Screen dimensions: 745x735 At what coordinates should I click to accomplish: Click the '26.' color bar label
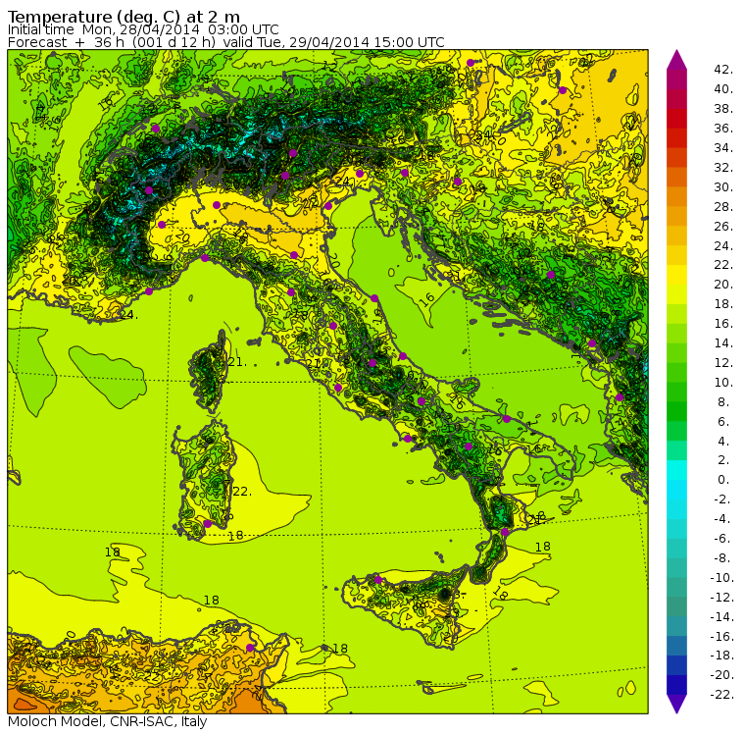(x=723, y=226)
